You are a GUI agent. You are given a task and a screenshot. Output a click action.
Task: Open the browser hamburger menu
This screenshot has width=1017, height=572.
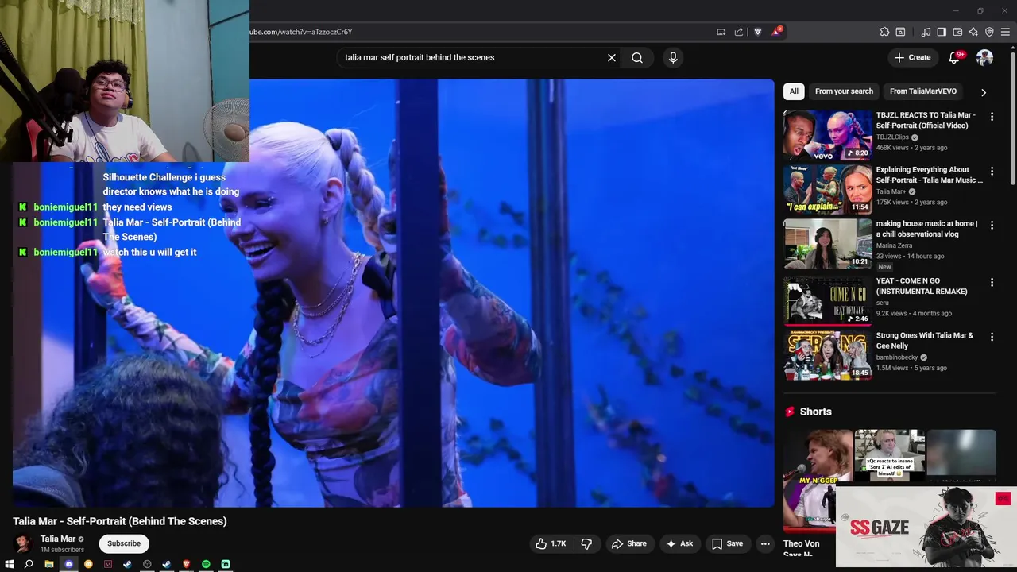[x=1005, y=32]
